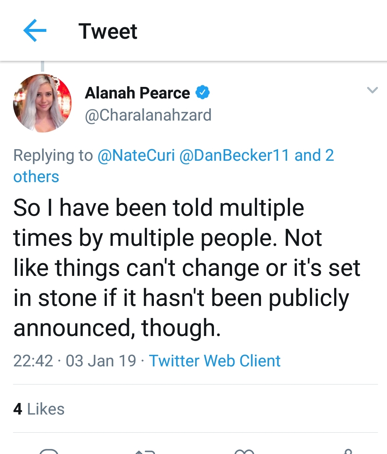Screen dimensions: 387x454
Task: Click the tweet timestamp 22:42 · 03 Jan 19
Action: click(75, 361)
